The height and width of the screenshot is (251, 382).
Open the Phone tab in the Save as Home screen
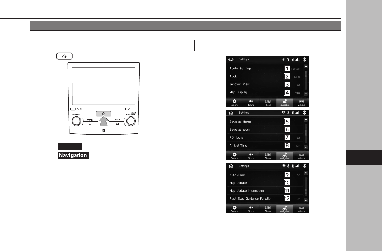268,156
